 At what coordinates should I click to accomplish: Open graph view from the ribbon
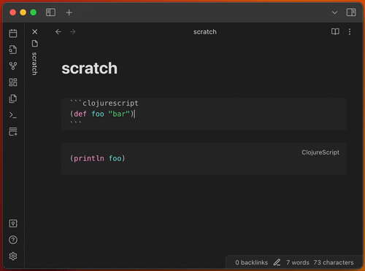click(x=13, y=66)
